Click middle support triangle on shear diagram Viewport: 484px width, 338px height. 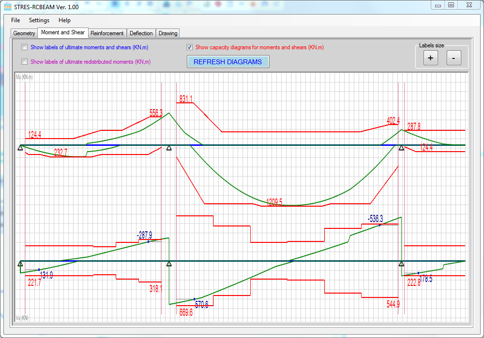click(169, 264)
